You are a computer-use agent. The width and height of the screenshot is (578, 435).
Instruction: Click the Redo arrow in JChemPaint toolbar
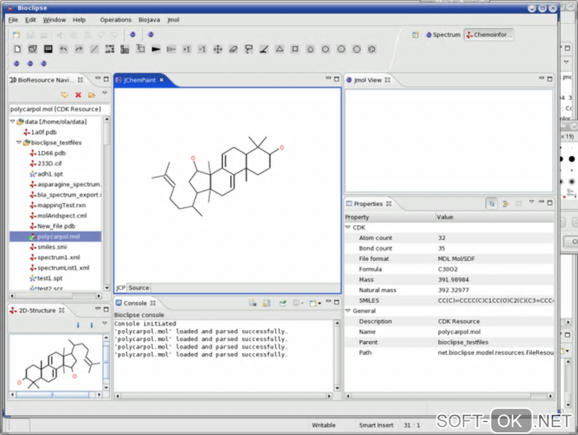[79, 49]
